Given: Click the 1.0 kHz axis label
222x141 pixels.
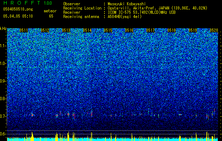Looking at the screenshot, I should (x=3, y=63).
